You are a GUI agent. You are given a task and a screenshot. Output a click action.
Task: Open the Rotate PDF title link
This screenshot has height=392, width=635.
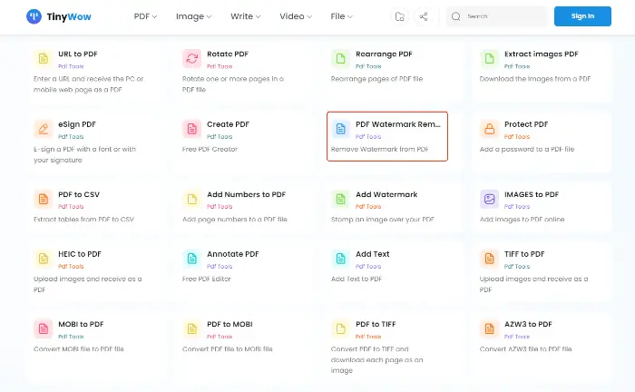[228, 54]
